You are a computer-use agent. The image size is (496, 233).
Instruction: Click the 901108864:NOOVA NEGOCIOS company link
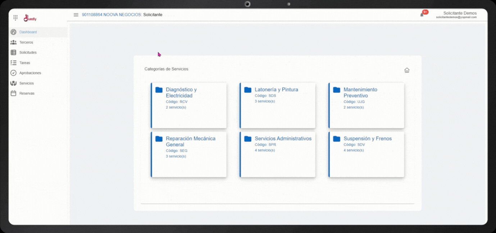click(x=112, y=15)
